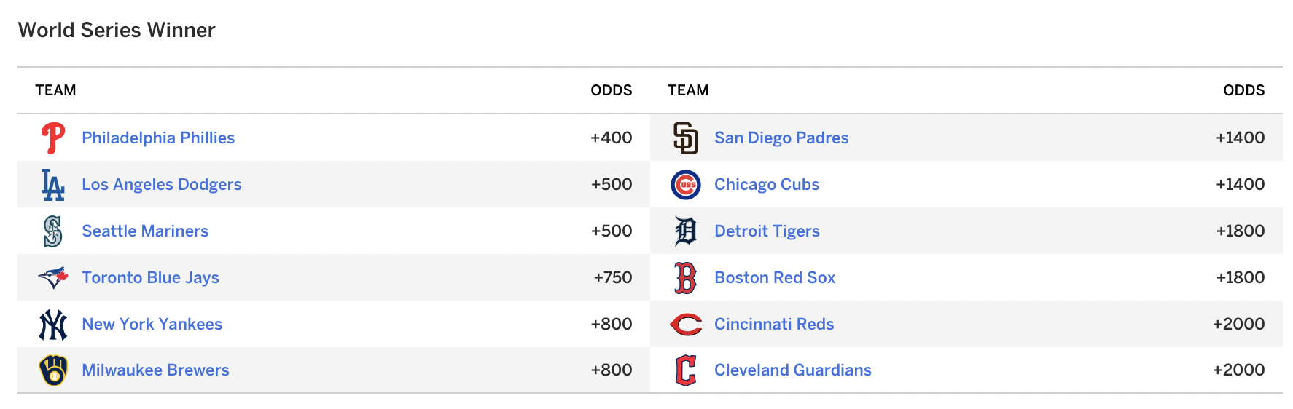Screen dimensions: 1293x409
Task: Click the Philadelphia Phillies logo icon
Action: pyautogui.click(x=53, y=138)
